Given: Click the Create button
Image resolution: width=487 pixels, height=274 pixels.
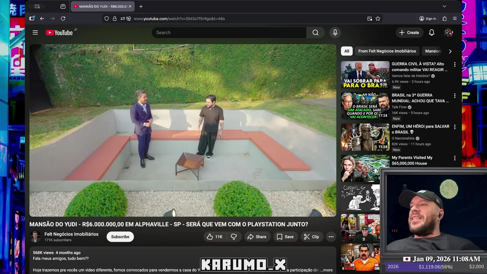Looking at the screenshot, I should point(409,33).
